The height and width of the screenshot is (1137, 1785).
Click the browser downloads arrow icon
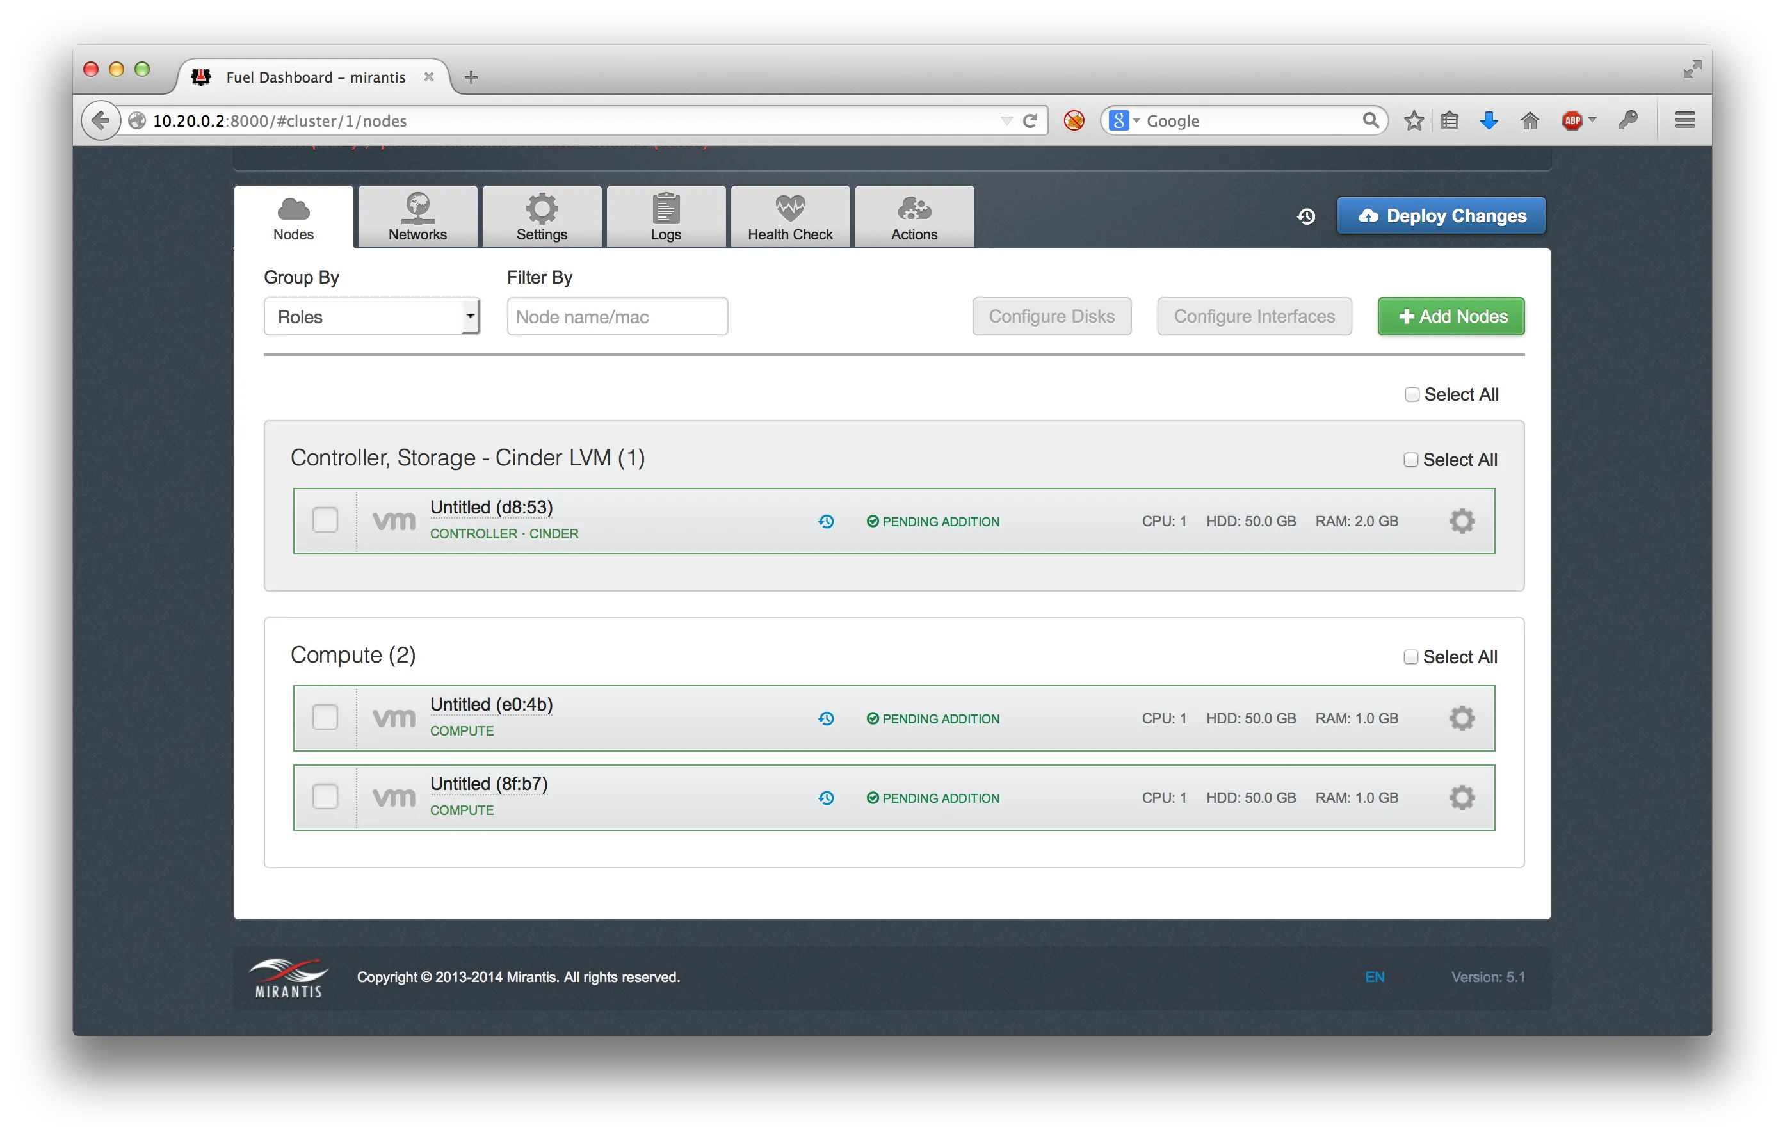coord(1489,121)
